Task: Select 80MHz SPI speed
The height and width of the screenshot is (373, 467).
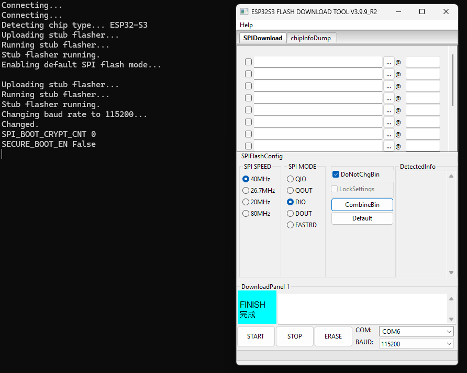Action: pyautogui.click(x=257, y=213)
